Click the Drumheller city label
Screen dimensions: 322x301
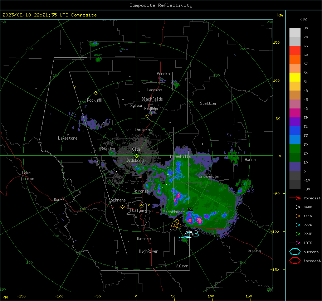click(x=210, y=176)
